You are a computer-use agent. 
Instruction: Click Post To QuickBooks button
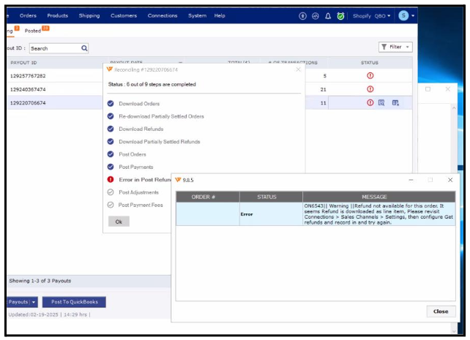(x=73, y=302)
